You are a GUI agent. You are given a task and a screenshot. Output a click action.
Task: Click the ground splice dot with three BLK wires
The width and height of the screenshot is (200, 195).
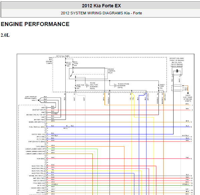tap(39, 100)
